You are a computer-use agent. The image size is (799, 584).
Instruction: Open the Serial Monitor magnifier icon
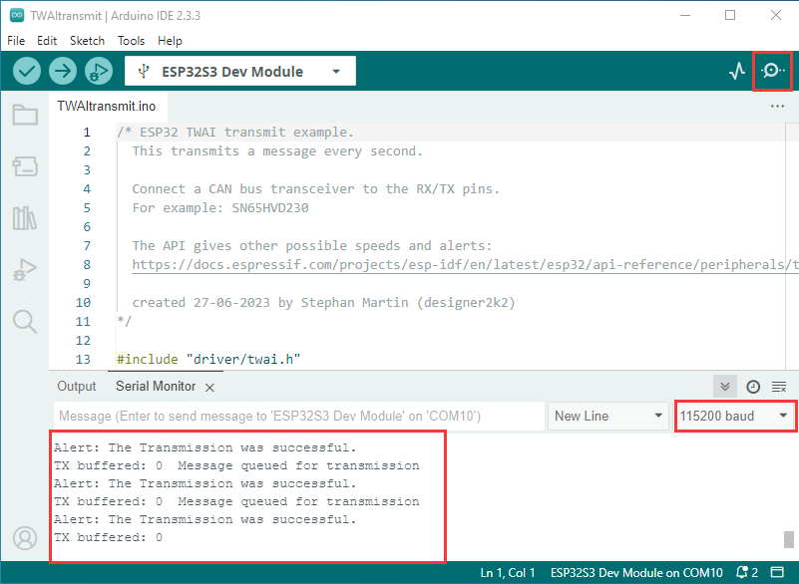772,71
